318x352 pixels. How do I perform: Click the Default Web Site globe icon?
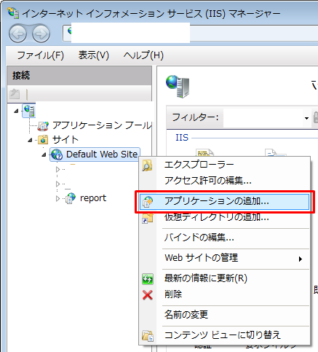57,155
